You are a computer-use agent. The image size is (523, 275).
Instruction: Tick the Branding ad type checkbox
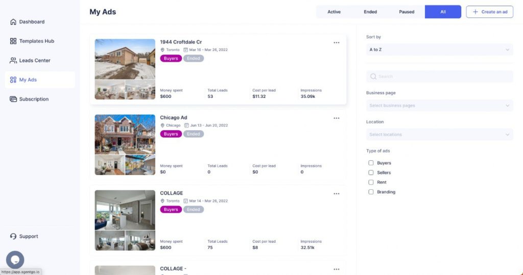point(371,192)
